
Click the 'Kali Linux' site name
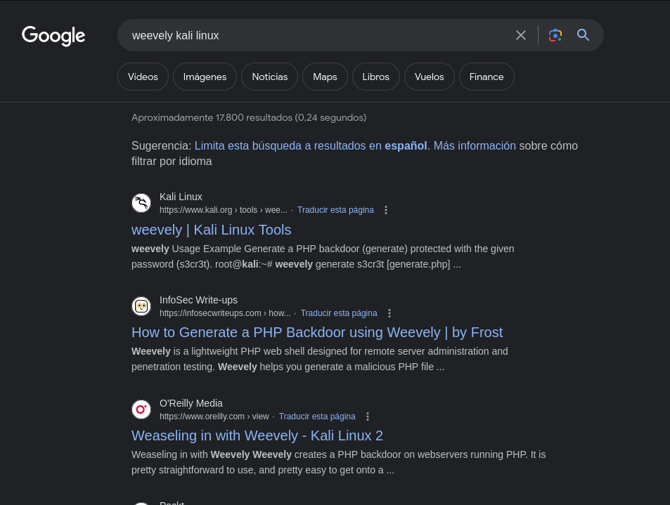pos(181,197)
